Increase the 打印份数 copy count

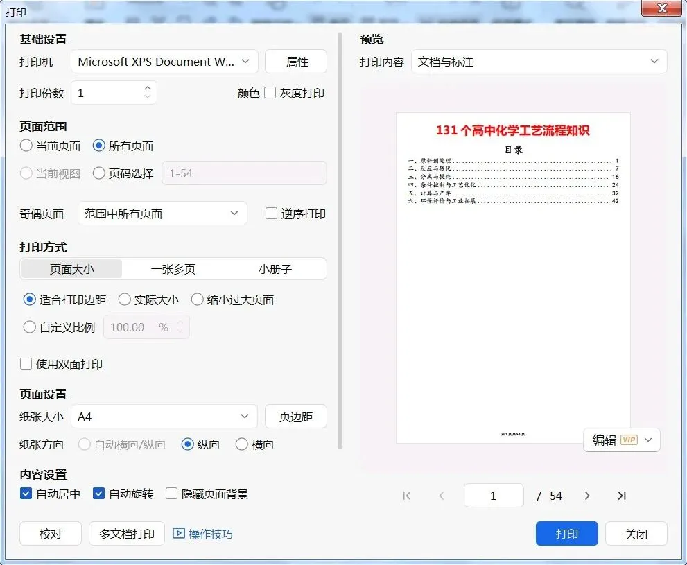point(148,87)
